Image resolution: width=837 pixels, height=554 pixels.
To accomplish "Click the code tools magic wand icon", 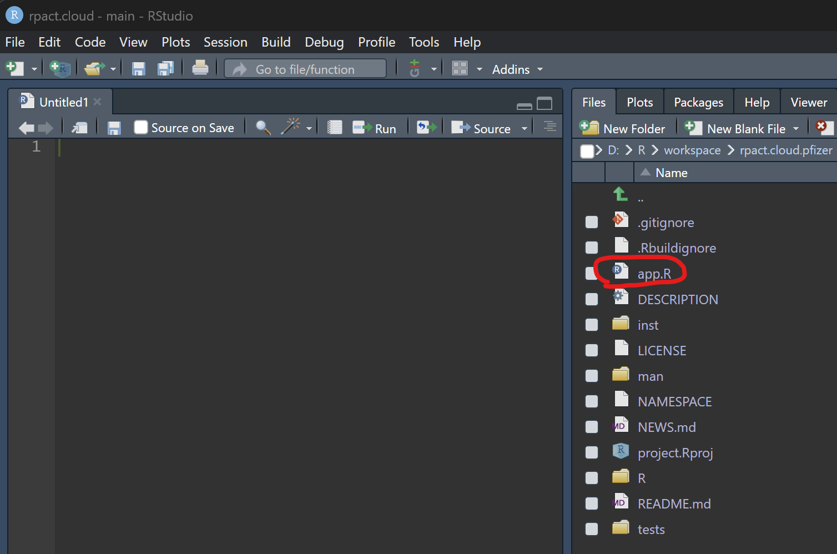I will [291, 127].
